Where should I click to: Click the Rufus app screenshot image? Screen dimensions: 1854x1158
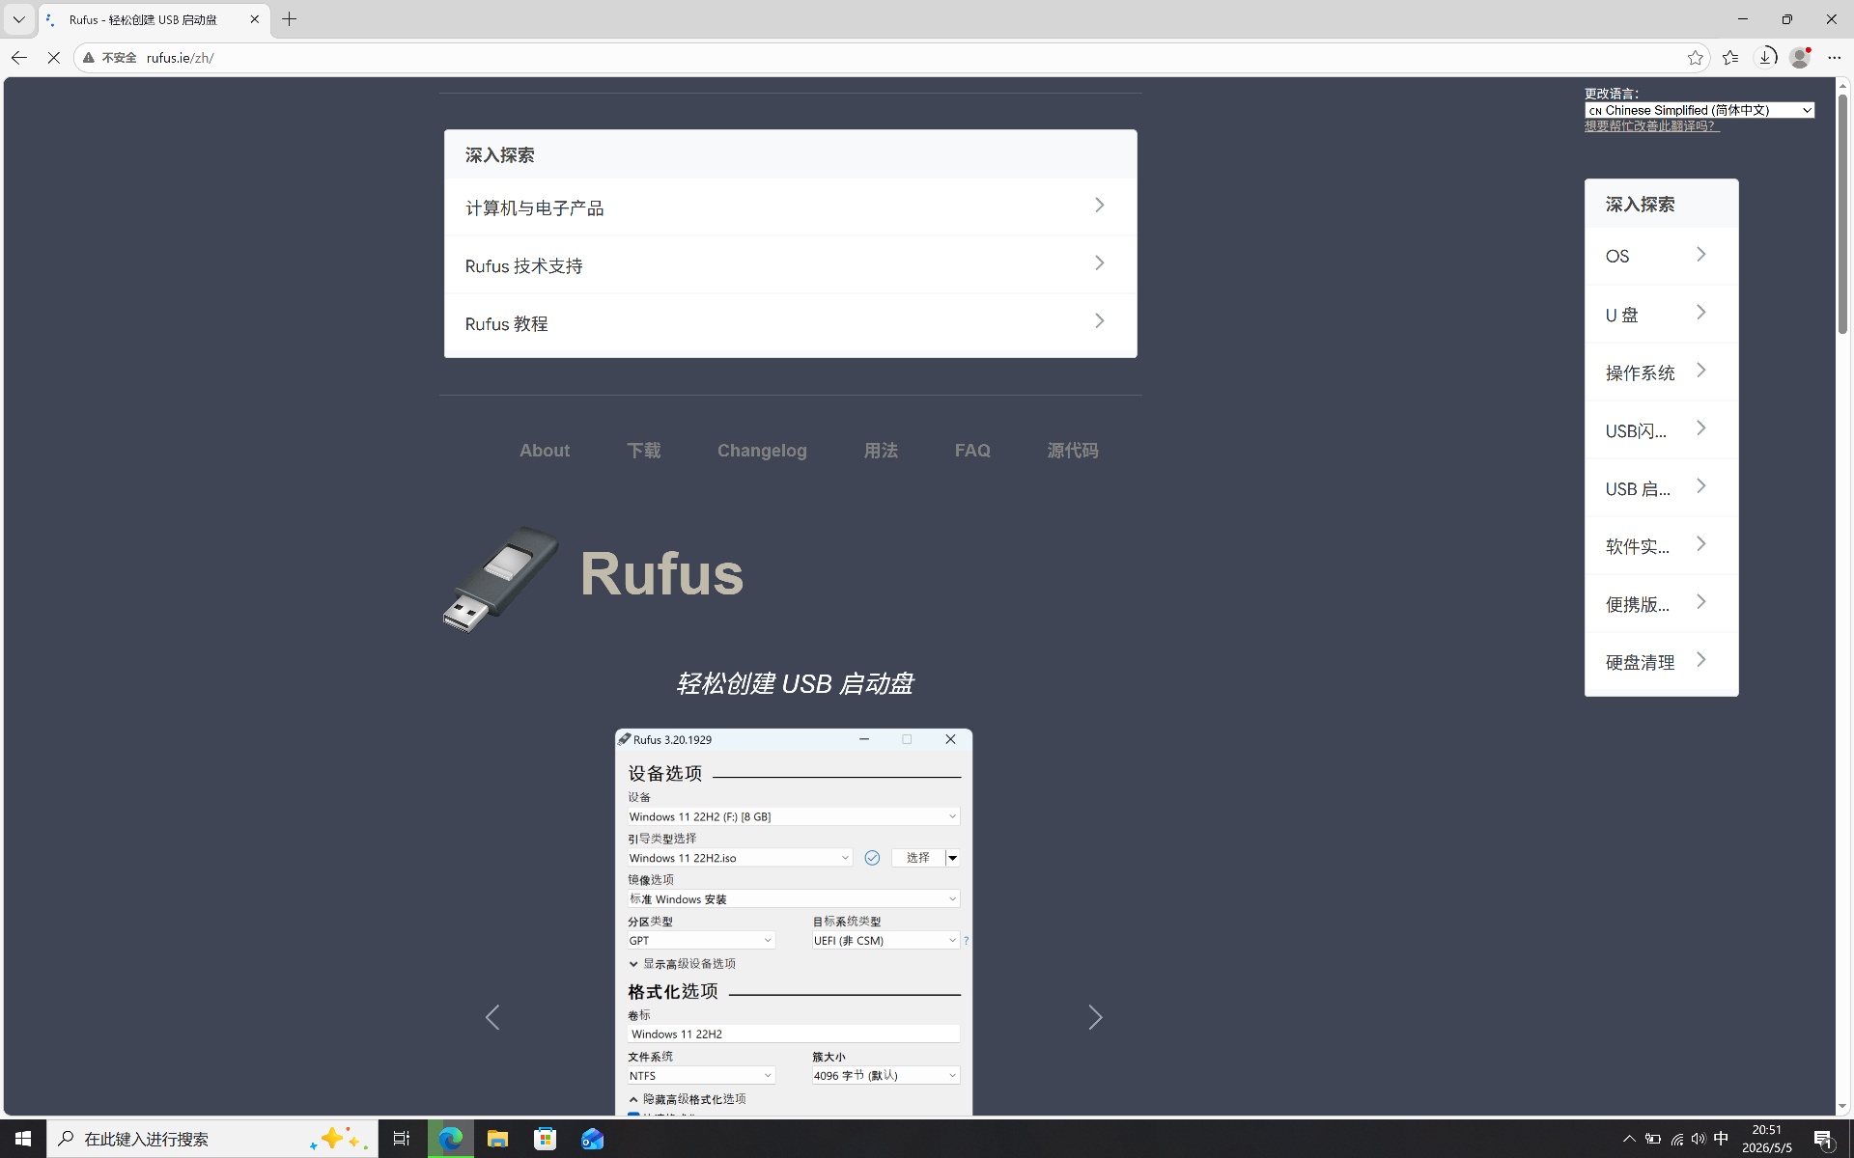click(x=794, y=922)
